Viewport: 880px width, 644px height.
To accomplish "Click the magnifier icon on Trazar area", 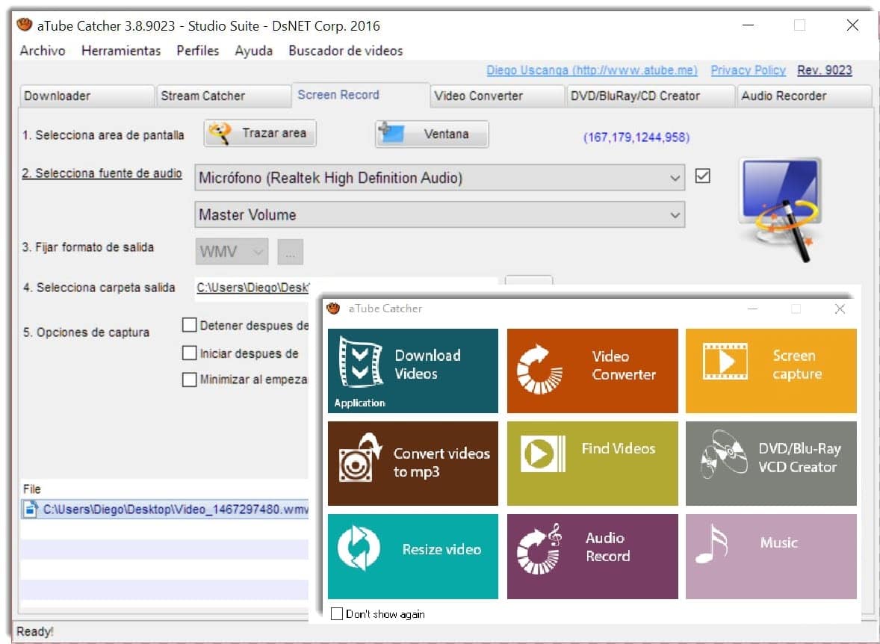I will [x=220, y=134].
